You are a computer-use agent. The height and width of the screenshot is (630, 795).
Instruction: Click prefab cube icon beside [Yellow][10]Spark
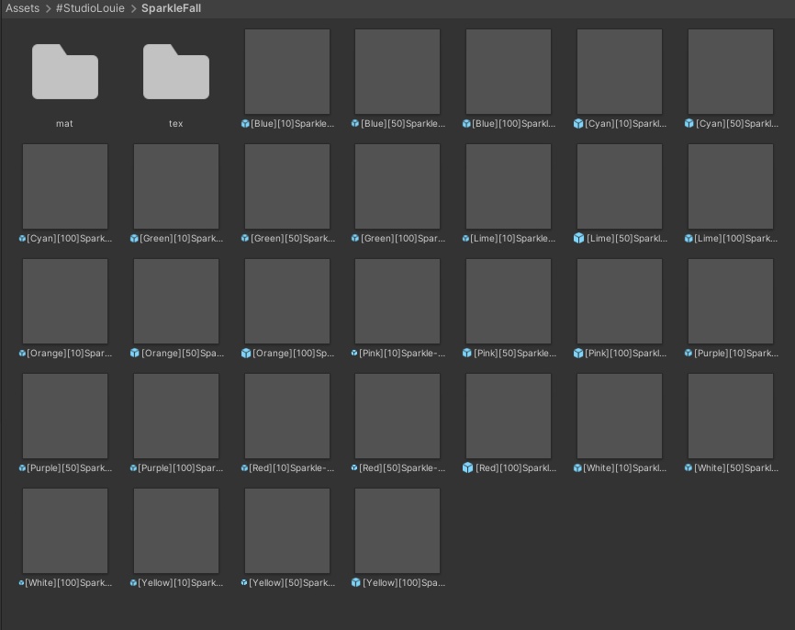[x=133, y=583]
